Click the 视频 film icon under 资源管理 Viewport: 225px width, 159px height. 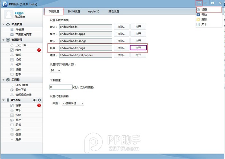pyautogui.click(x=12, y=60)
